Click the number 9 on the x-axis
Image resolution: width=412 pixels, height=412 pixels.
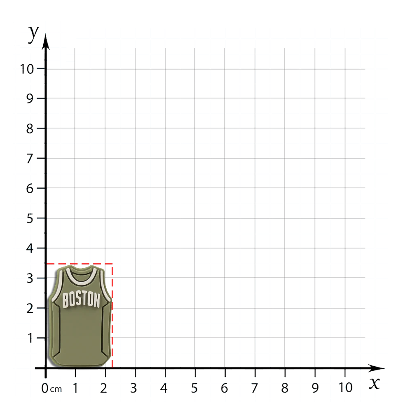tap(315, 388)
